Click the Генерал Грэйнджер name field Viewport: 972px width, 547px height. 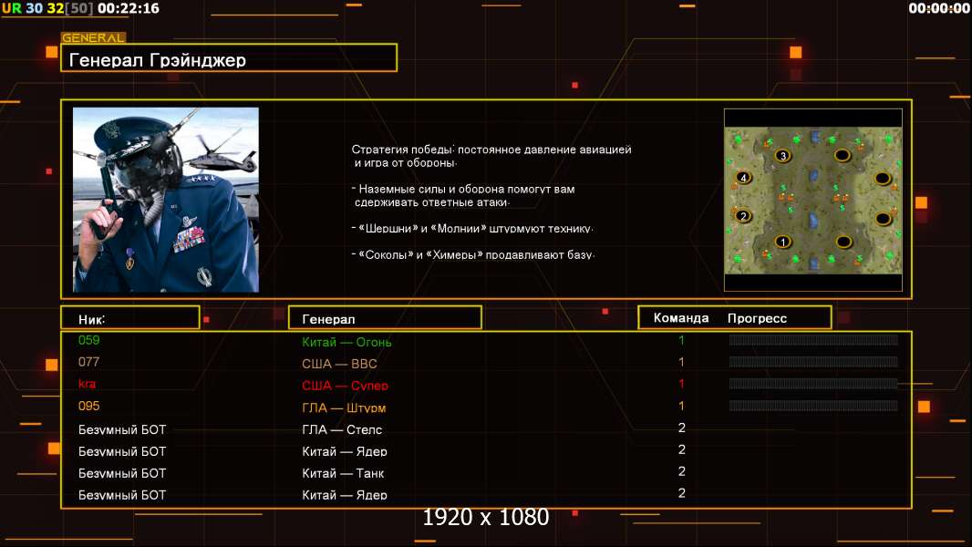click(229, 57)
